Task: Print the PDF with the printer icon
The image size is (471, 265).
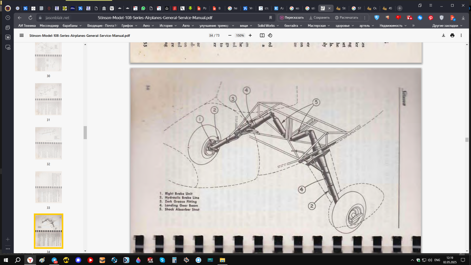Action: [x=452, y=35]
